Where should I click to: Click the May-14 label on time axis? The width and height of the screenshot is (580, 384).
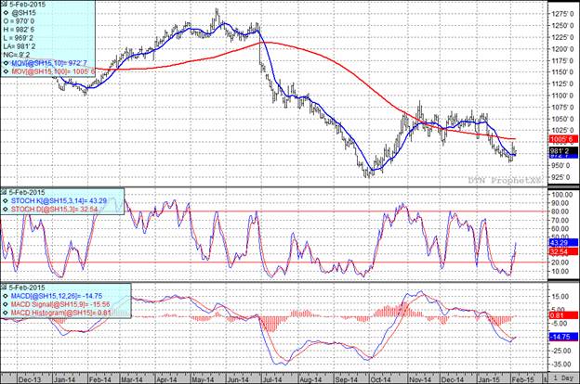203,379
